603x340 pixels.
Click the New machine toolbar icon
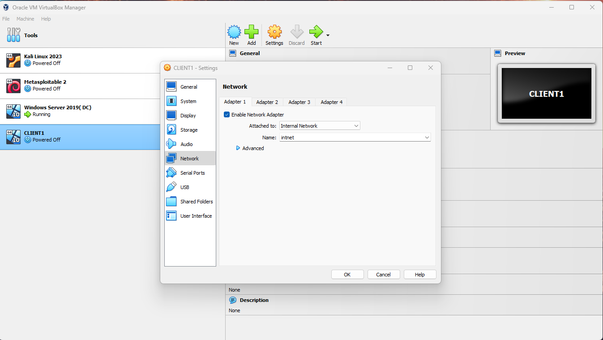pyautogui.click(x=234, y=32)
